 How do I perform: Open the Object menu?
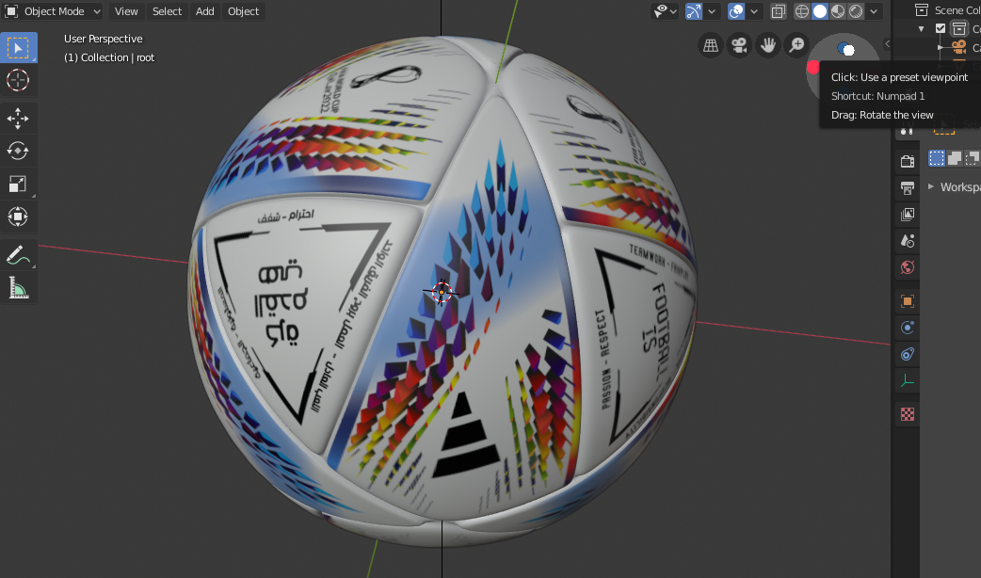[x=243, y=11]
